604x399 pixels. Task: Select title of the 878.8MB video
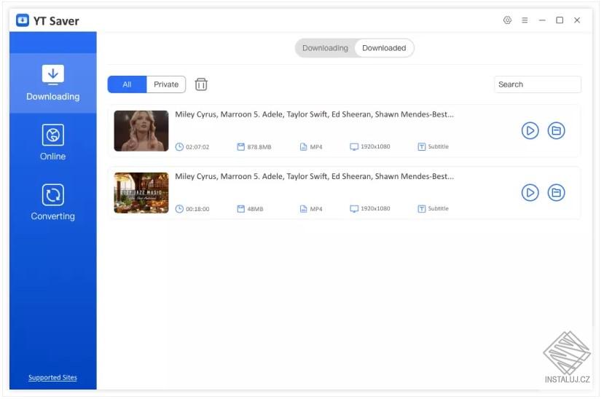(314, 114)
